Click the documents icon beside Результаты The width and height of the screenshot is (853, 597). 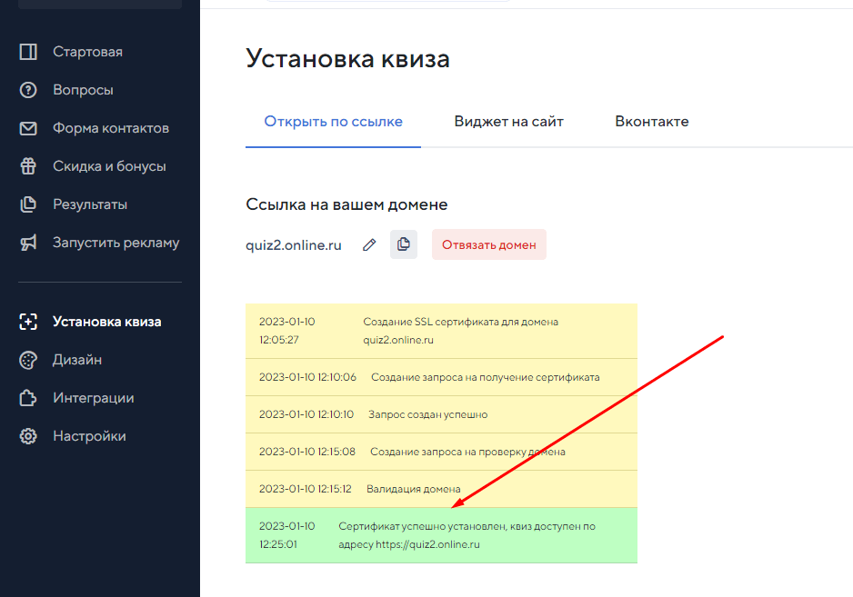tap(28, 204)
